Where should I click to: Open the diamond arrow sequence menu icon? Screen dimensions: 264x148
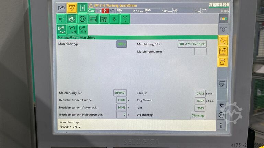tap(61, 19)
